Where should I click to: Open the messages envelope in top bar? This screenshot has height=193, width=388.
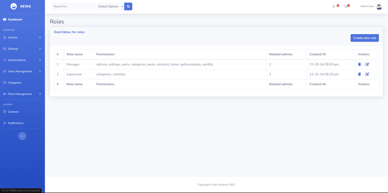346,6
